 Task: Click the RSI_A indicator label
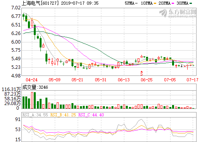coord(35,115)
